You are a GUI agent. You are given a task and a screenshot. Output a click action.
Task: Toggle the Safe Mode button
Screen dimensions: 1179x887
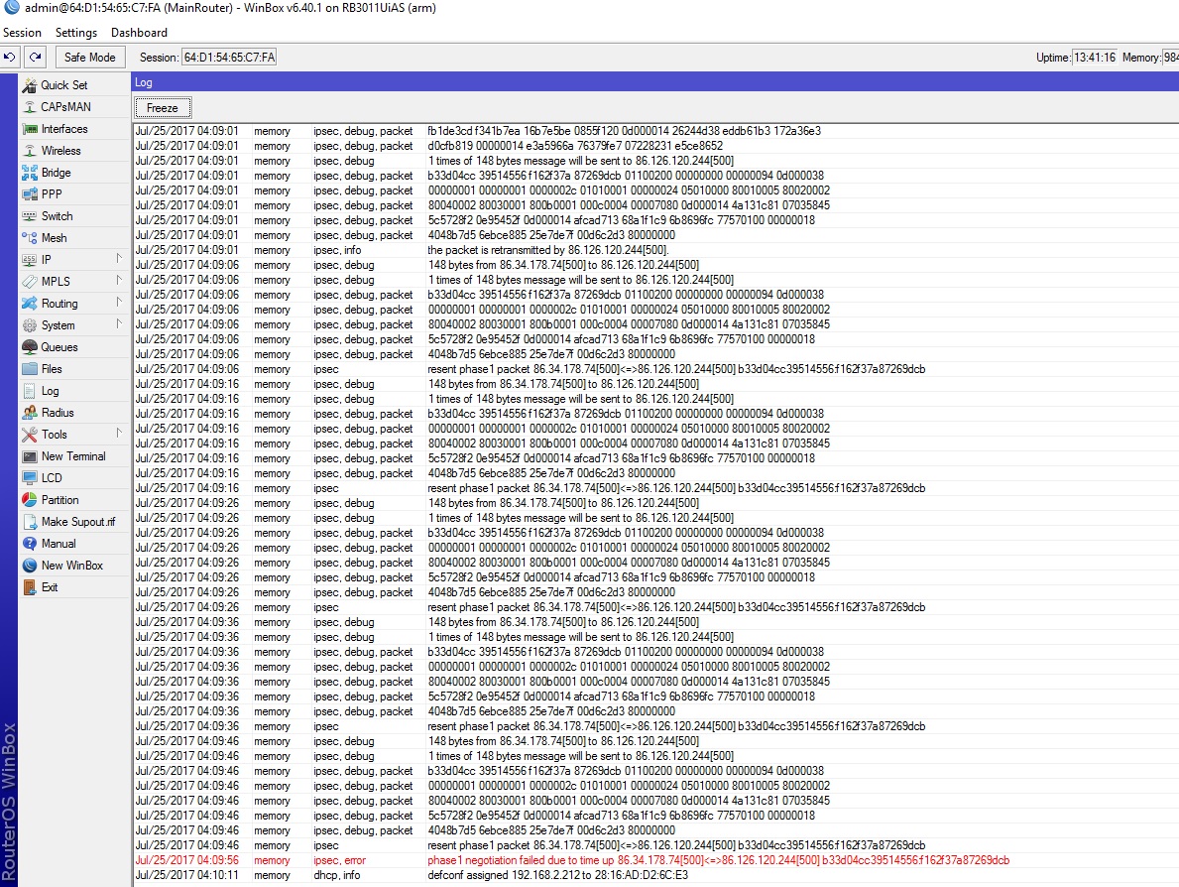pyautogui.click(x=89, y=58)
